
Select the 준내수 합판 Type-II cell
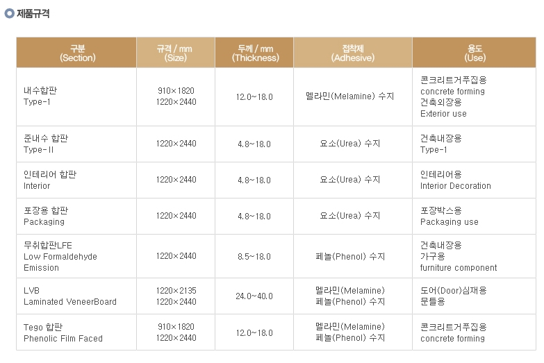tap(76, 144)
